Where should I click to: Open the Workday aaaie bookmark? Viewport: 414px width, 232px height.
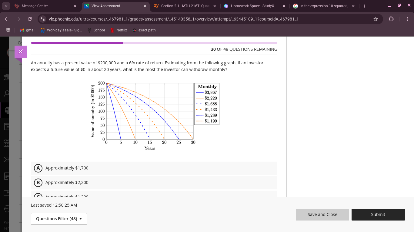pyautogui.click(x=61, y=30)
